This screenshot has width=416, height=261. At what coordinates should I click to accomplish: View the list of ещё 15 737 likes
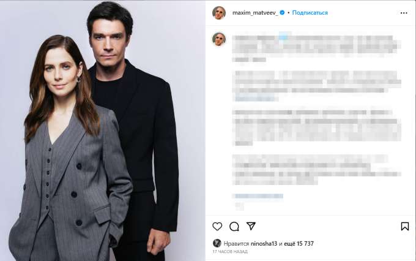[299, 243]
